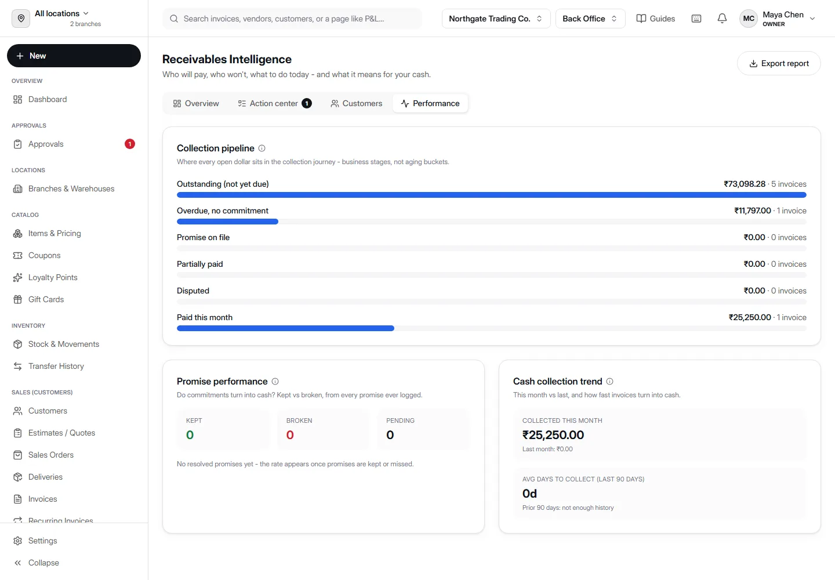Switch to the Customers tab
The height and width of the screenshot is (580, 835).
click(357, 104)
